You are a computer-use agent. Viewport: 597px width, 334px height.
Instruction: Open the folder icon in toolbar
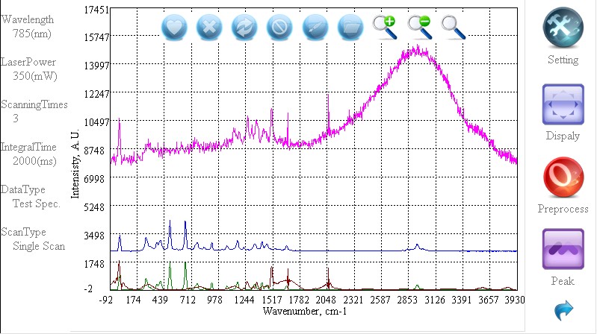pyautogui.click(x=350, y=28)
